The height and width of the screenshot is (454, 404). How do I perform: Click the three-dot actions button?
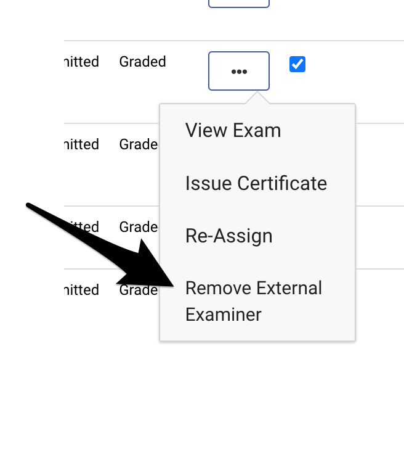pyautogui.click(x=239, y=71)
